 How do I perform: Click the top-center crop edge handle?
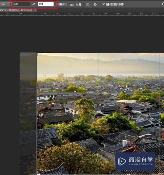tap(129, 53)
